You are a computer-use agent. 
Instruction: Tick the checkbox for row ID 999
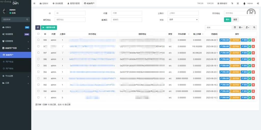38,40
